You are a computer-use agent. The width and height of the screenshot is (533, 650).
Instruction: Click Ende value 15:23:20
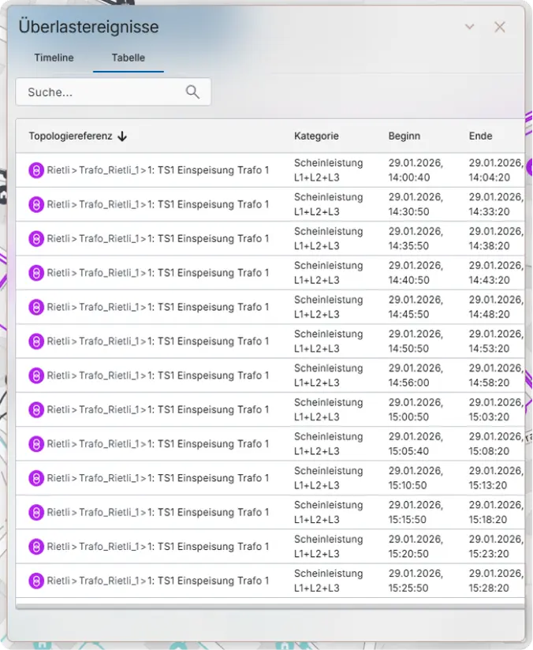point(496,547)
